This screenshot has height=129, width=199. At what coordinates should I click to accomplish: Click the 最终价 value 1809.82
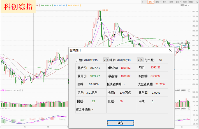(126, 68)
